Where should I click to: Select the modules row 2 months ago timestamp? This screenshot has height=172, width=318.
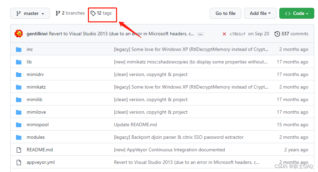(x=294, y=137)
